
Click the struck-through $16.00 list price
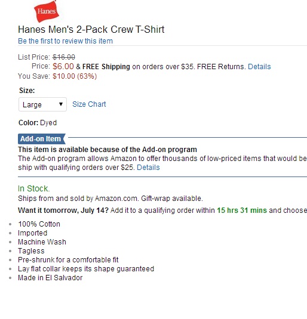[x=64, y=57]
